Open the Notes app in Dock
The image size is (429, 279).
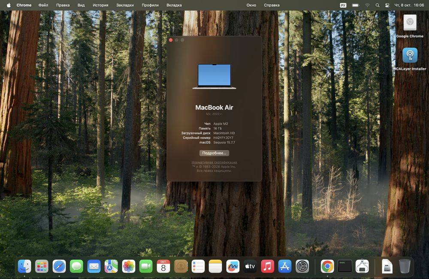click(215, 266)
